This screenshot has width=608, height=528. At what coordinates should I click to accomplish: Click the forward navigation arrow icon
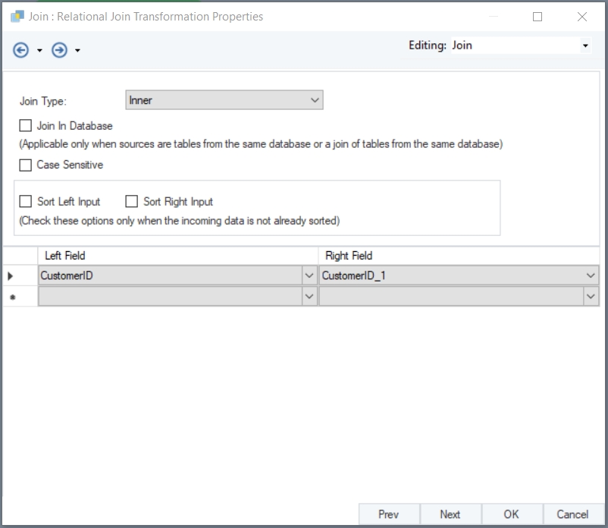click(x=59, y=50)
